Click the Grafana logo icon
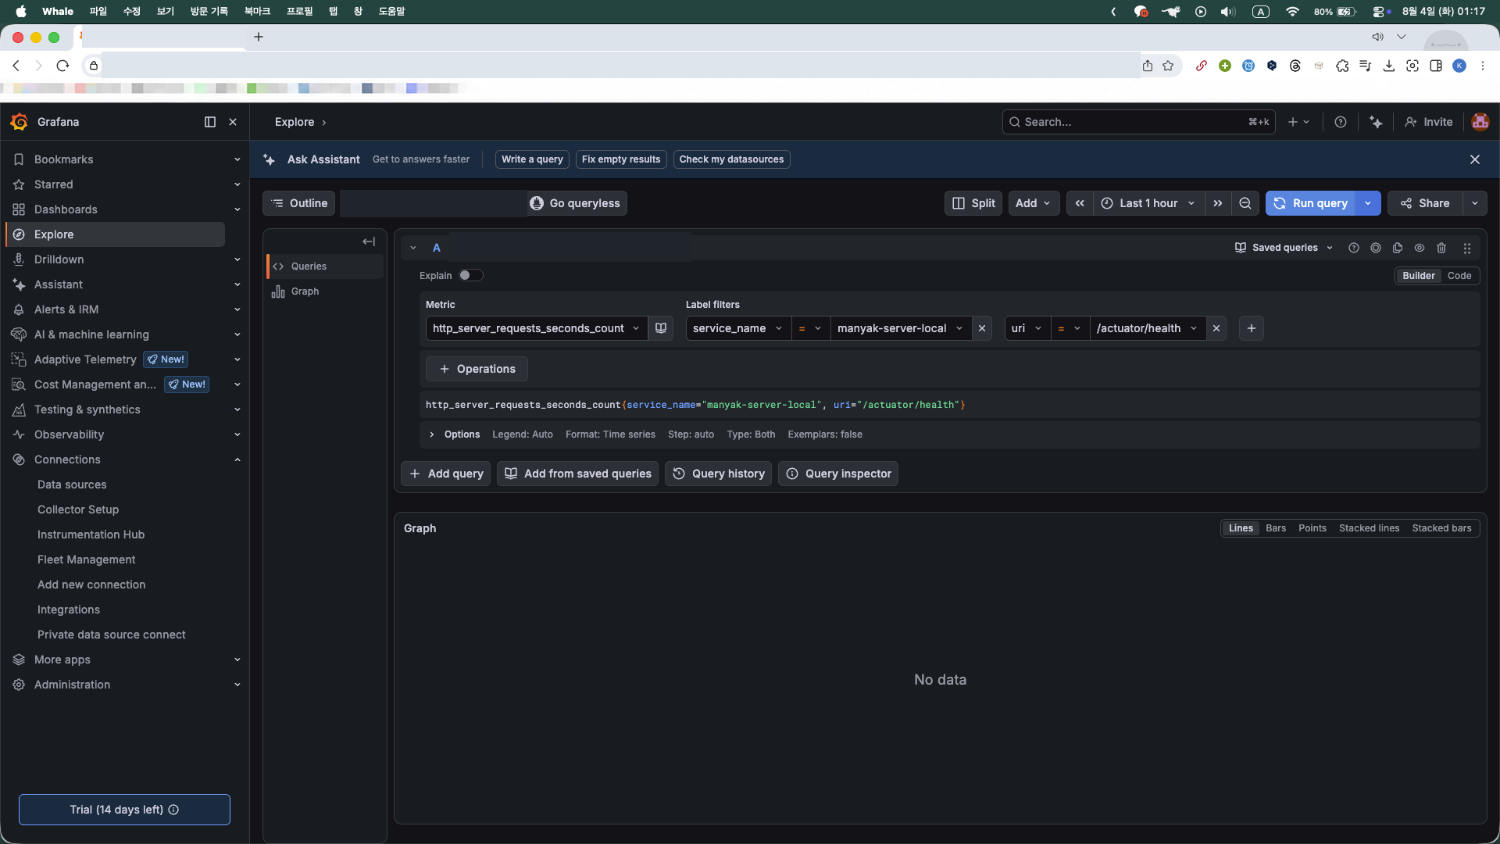1500x844 pixels. point(19,122)
